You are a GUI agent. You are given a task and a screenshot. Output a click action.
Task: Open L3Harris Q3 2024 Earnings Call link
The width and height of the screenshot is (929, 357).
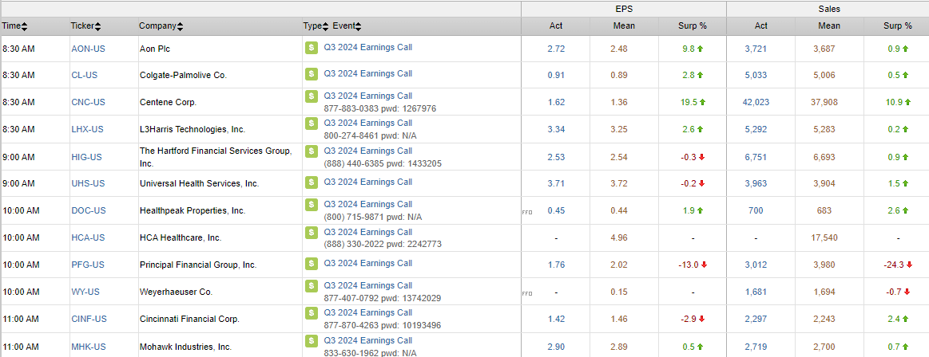[x=368, y=123]
